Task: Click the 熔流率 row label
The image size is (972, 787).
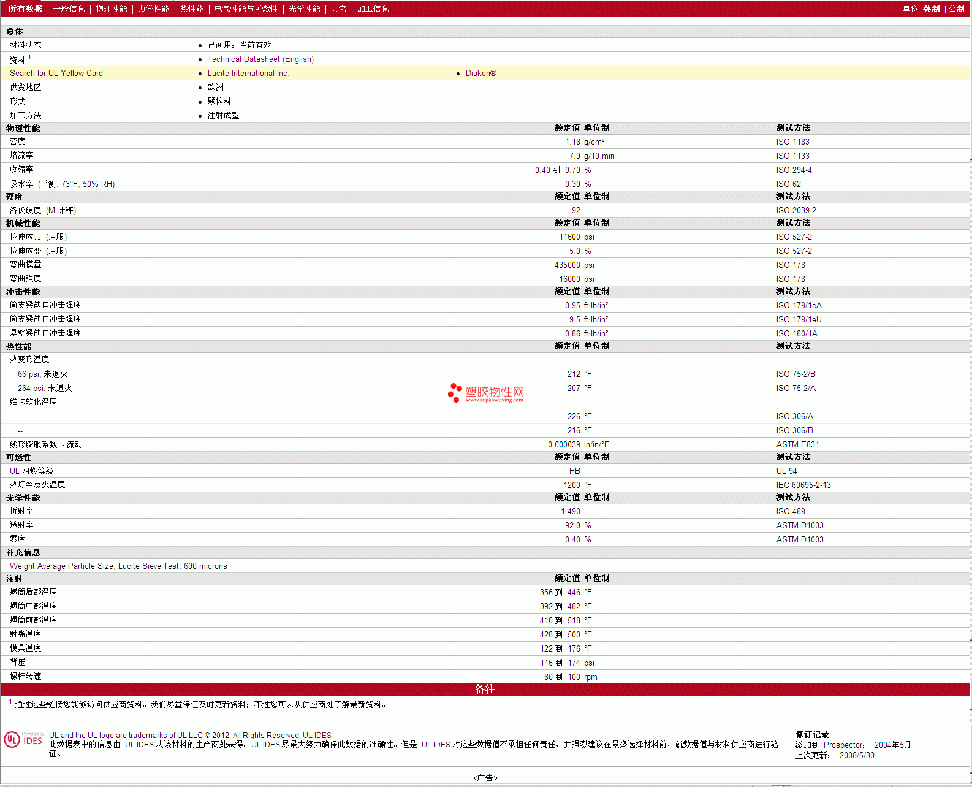Action: pos(21,156)
